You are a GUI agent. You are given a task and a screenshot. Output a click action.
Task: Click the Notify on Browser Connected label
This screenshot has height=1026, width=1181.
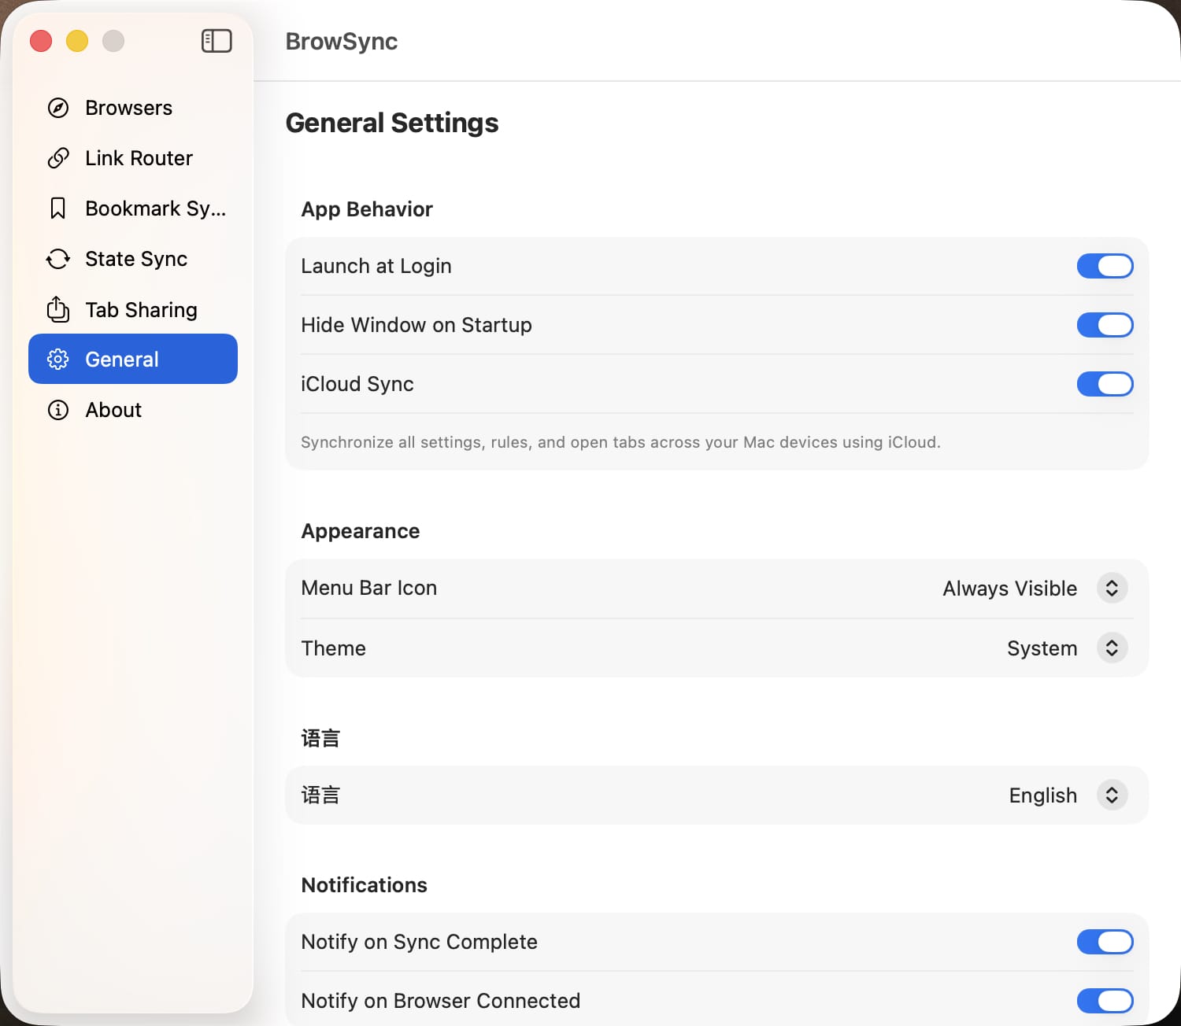pos(441,1001)
